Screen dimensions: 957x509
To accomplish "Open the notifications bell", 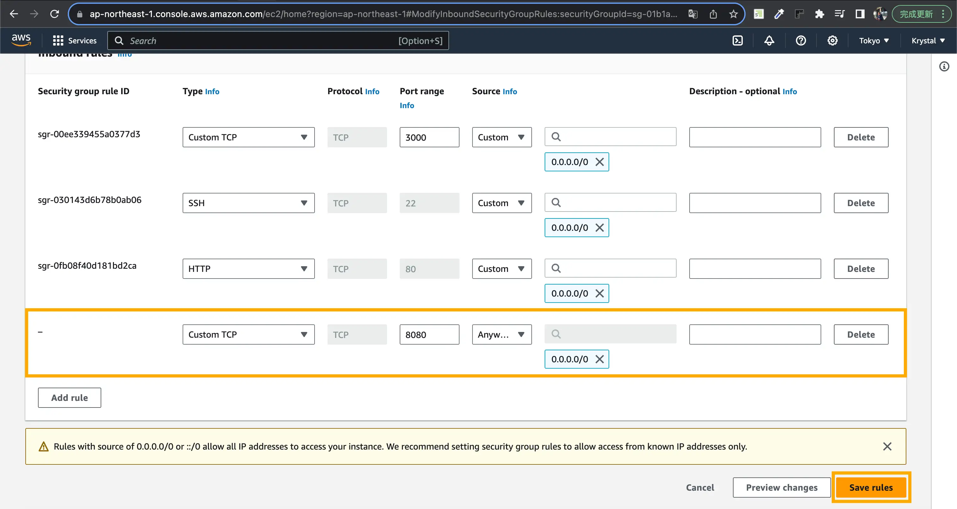I will click(769, 40).
